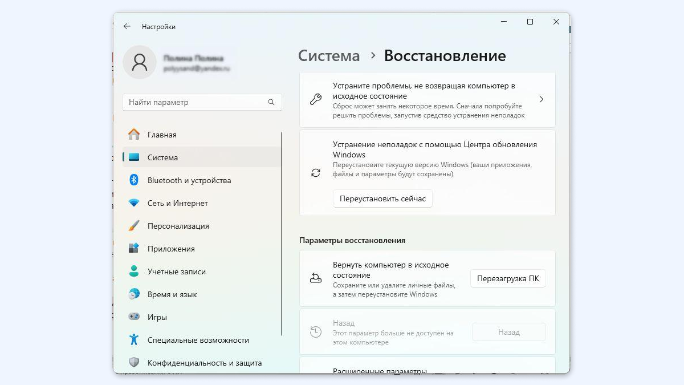Click the Расширенные параметры card title
Image resolution: width=684 pixels, height=385 pixels.
coord(380,371)
